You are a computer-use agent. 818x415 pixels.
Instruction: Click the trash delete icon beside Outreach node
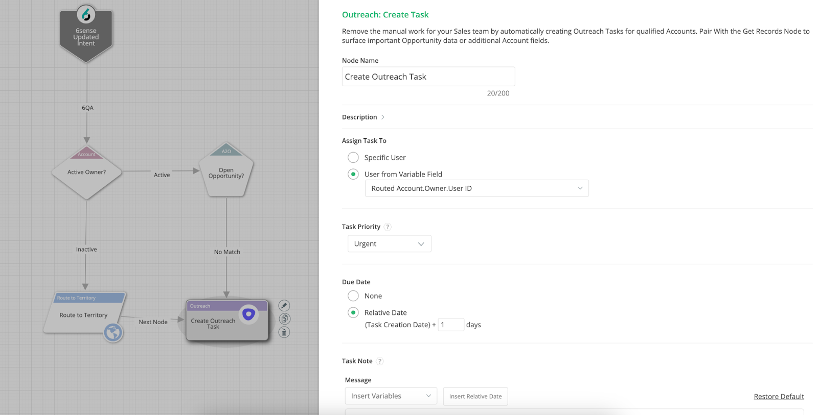coord(284,332)
